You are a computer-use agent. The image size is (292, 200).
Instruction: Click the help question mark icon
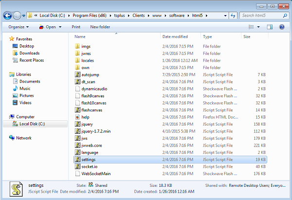coord(282,27)
